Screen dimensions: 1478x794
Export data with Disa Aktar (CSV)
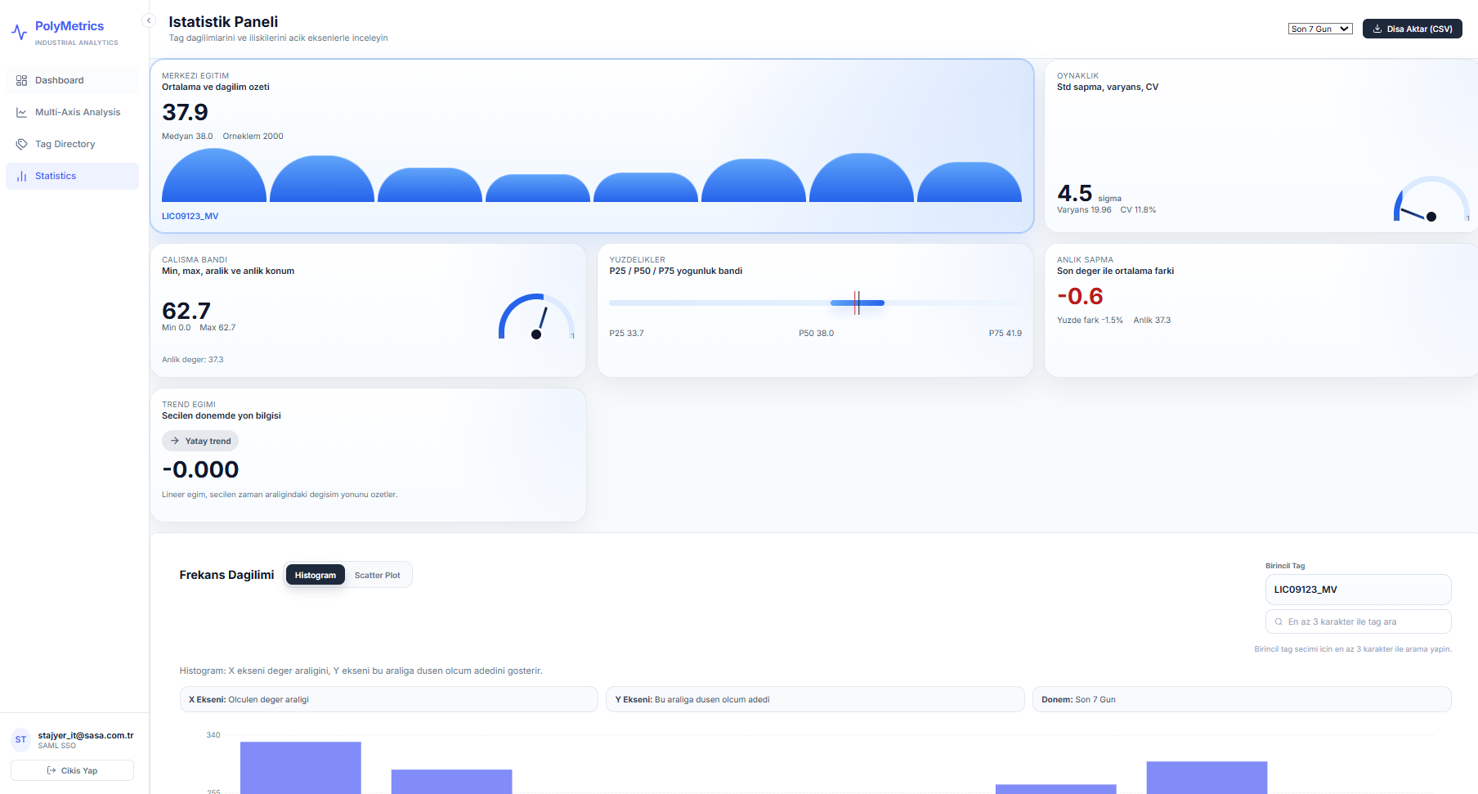click(x=1412, y=29)
